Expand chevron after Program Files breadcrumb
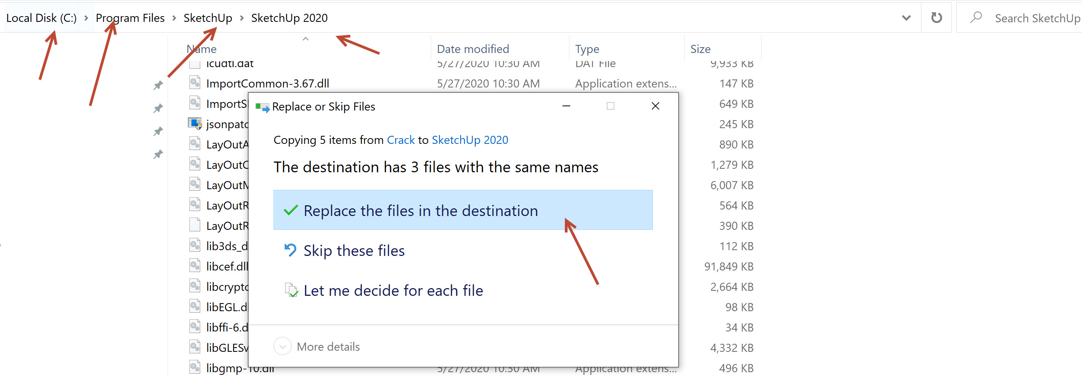This screenshot has width=1082, height=376. pos(174,18)
